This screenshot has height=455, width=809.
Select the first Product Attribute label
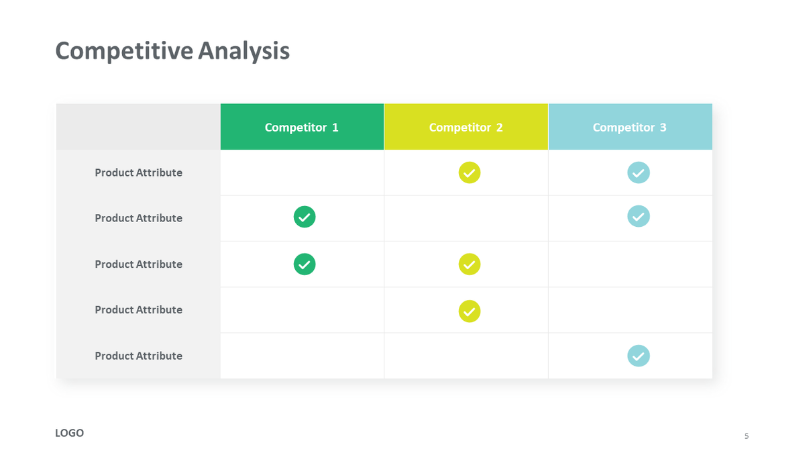(x=138, y=172)
